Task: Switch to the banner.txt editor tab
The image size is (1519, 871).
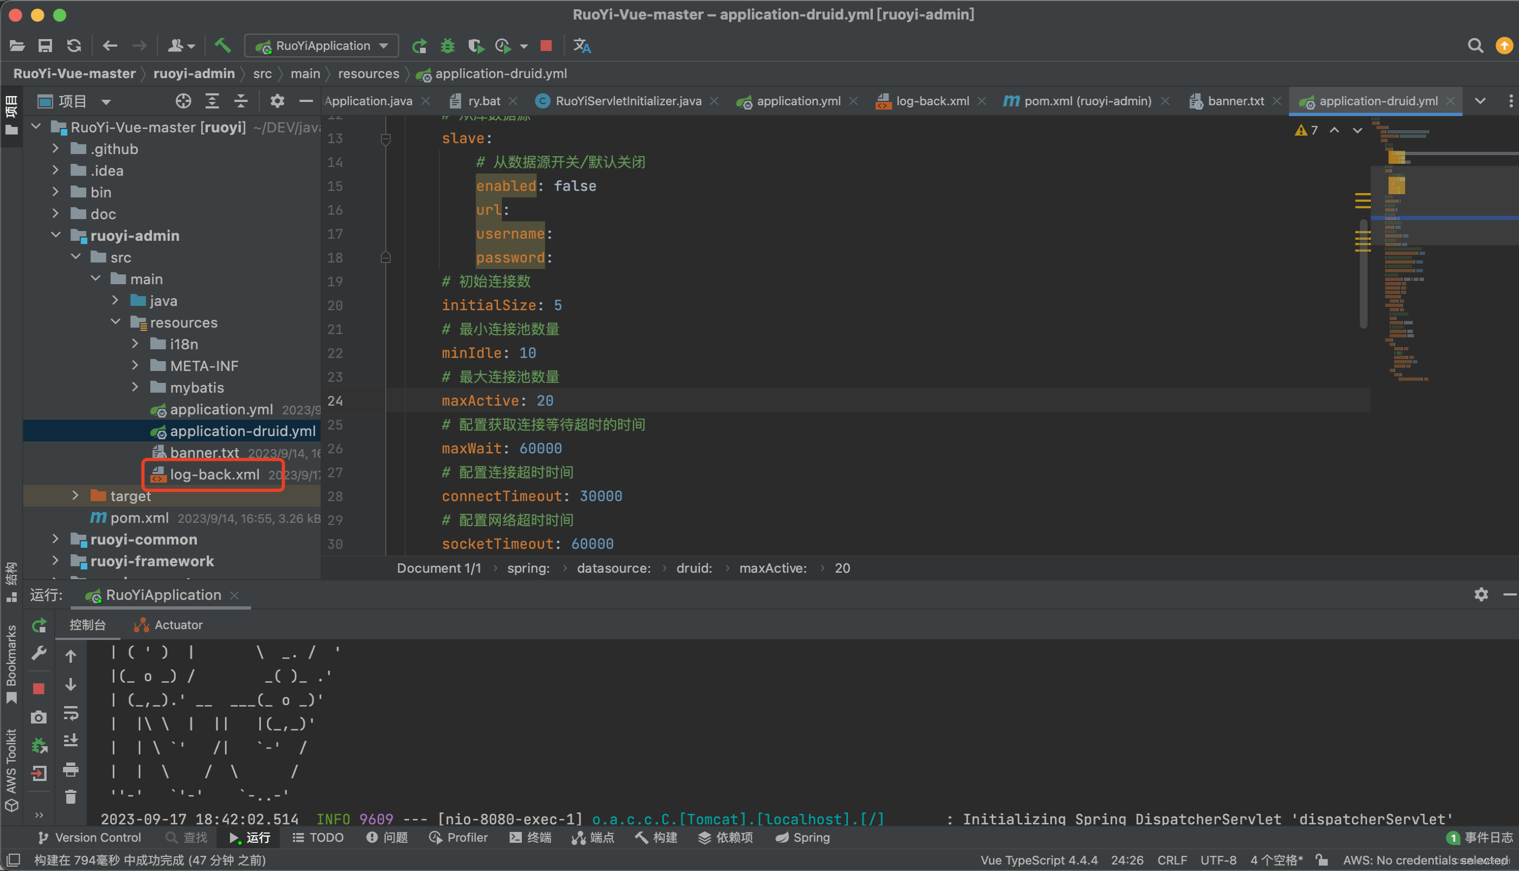Action: [x=1235, y=101]
